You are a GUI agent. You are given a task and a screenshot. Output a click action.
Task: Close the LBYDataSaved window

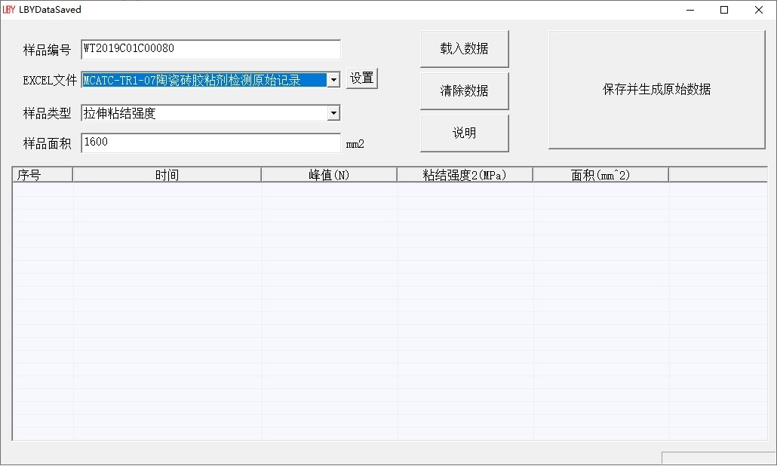pos(759,10)
